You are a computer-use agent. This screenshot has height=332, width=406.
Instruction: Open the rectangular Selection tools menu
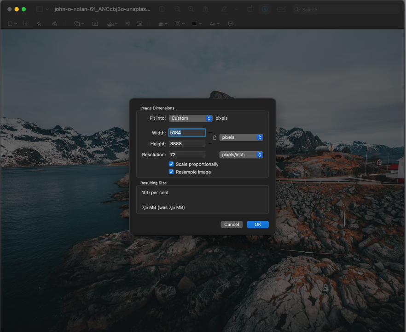(x=12, y=24)
